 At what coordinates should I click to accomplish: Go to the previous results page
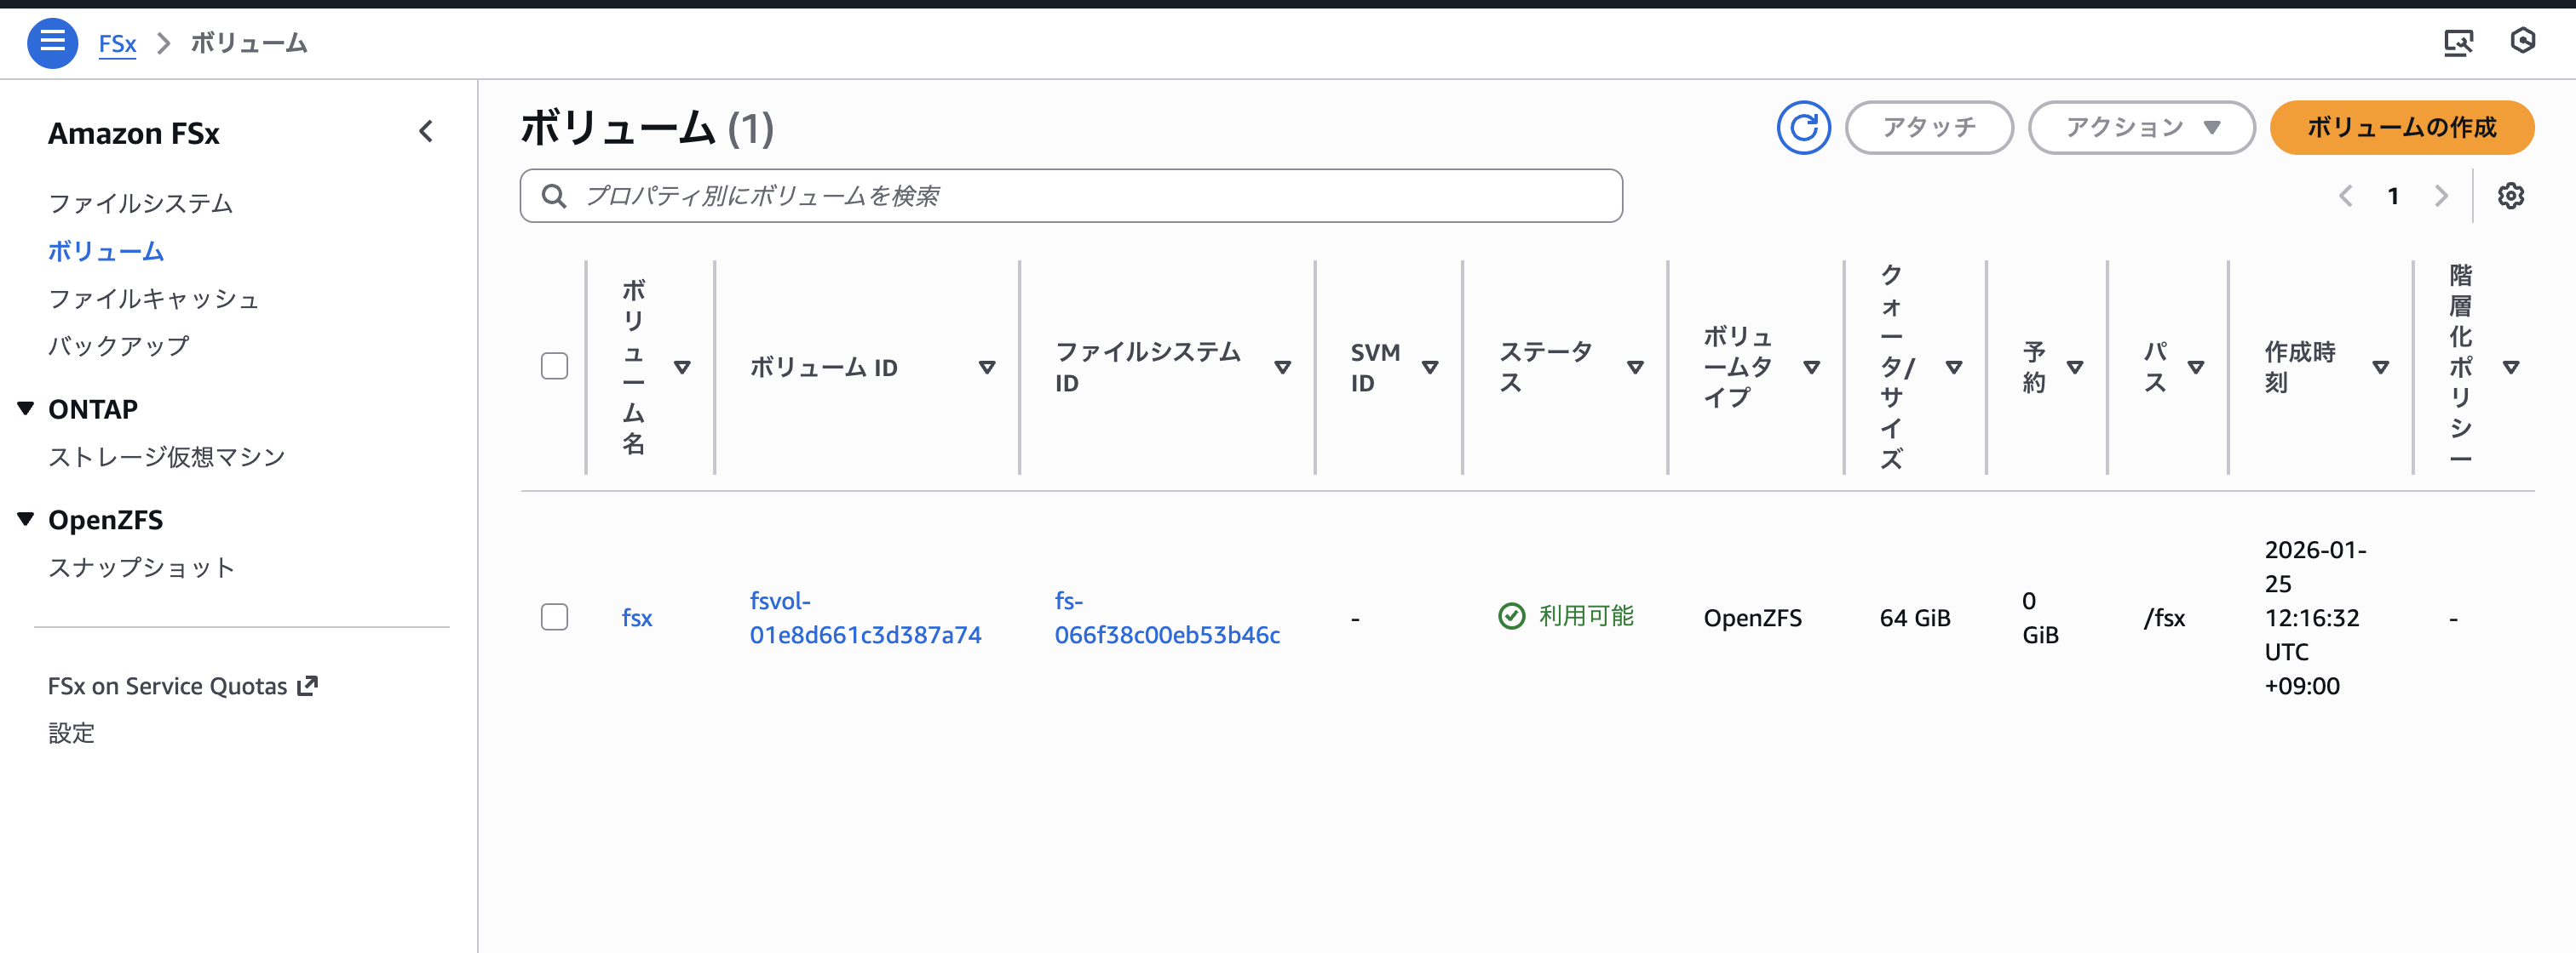pyautogui.click(x=2345, y=196)
